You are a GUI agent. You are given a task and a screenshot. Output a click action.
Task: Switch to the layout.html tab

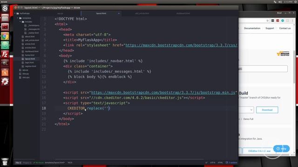101,13
